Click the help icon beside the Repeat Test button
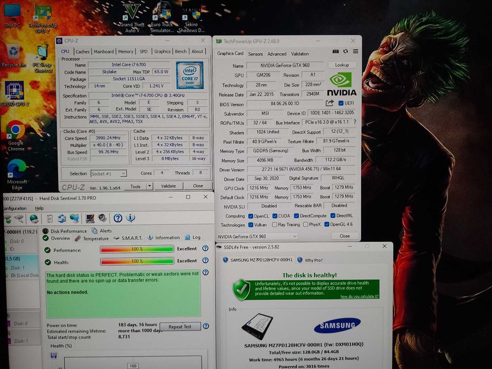Image resolution: width=492 pixels, height=369 pixels. 206,326
